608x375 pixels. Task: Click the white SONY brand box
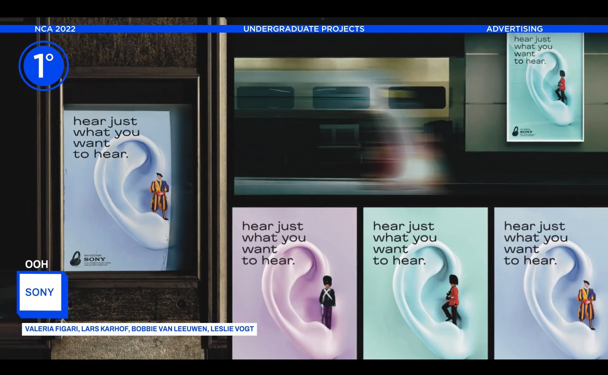point(40,292)
